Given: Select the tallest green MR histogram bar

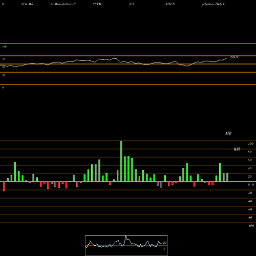Looking at the screenshot, I should coord(121,161).
